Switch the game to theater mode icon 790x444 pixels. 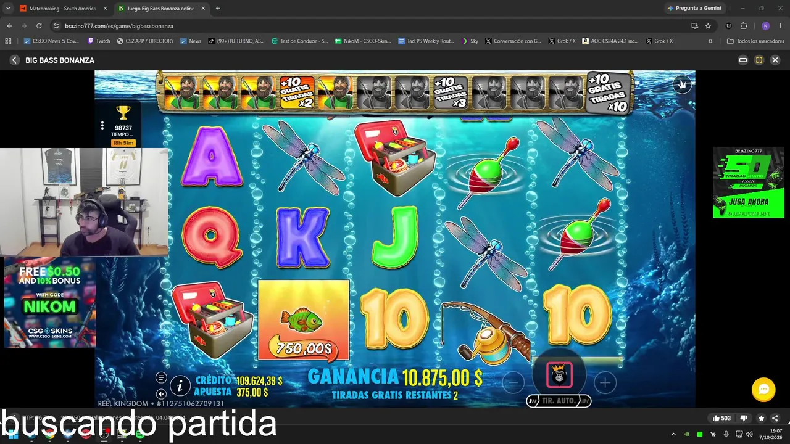[743, 60]
